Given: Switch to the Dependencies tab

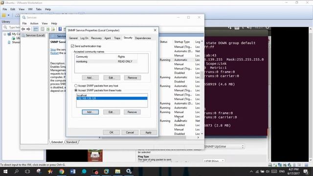Looking at the screenshot, I should point(143,38).
